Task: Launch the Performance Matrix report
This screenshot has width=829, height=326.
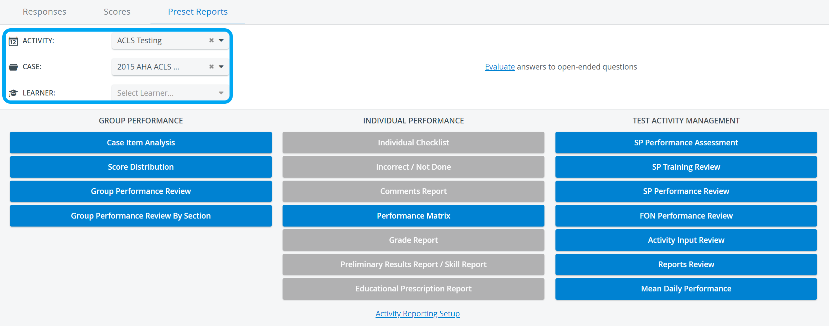Action: pos(413,216)
